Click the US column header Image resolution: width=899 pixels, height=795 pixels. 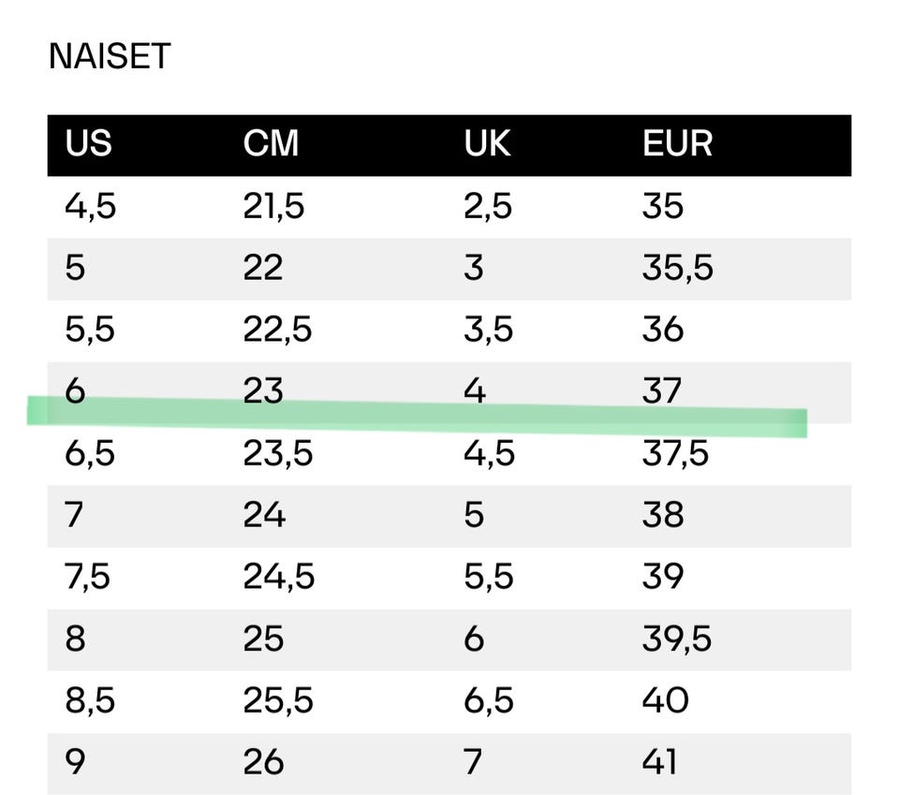pyautogui.click(x=88, y=144)
